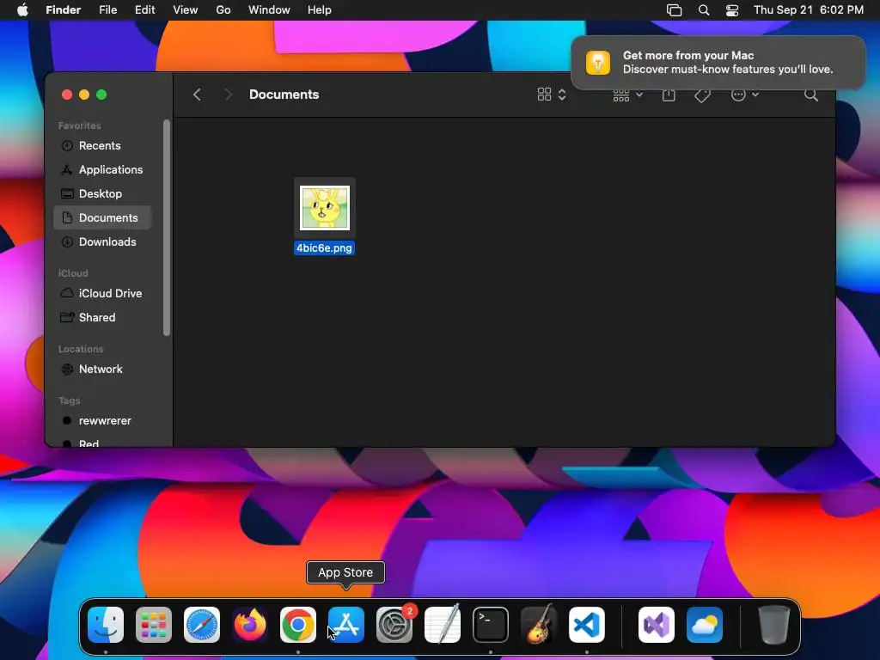Launch Terminal from the Dock
The image size is (880, 660).
(491, 625)
